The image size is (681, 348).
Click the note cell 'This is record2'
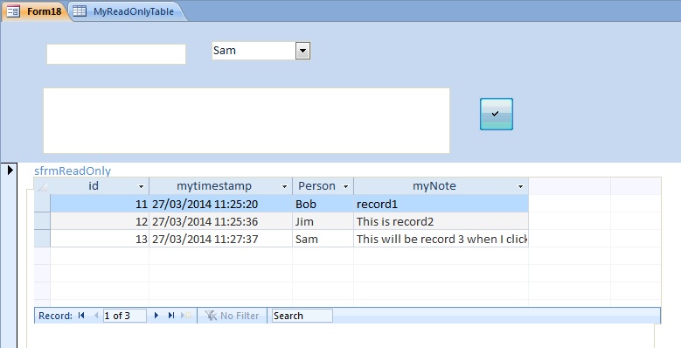pyautogui.click(x=441, y=221)
